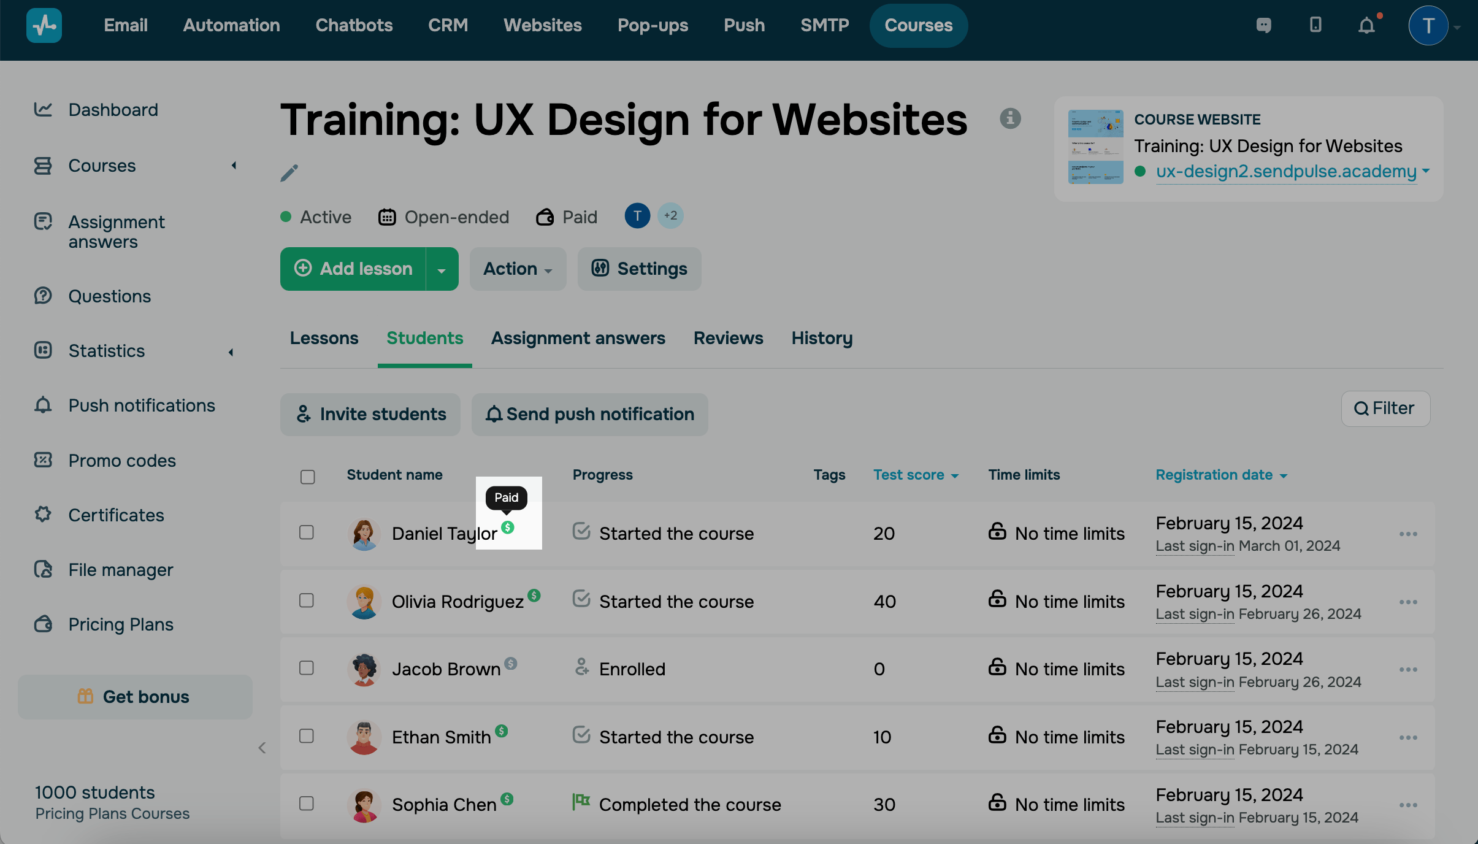Open the notifications bell in header
Image resolution: width=1478 pixels, height=844 pixels.
point(1366,26)
